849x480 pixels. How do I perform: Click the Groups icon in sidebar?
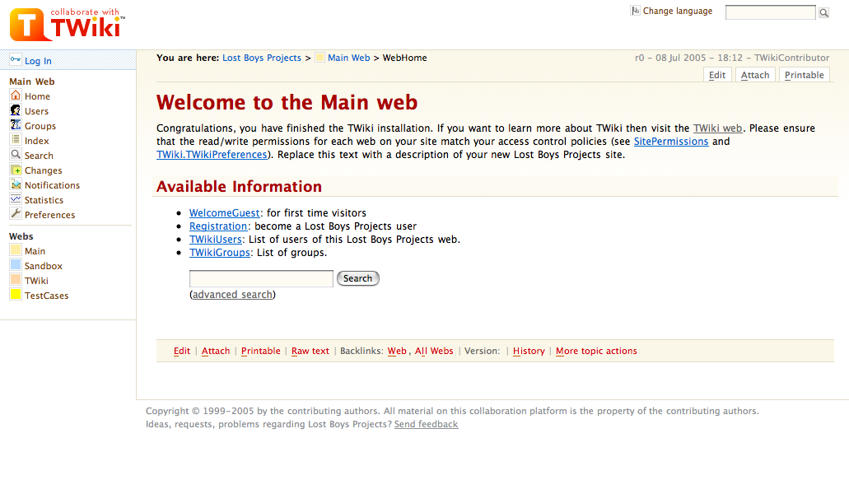16,125
